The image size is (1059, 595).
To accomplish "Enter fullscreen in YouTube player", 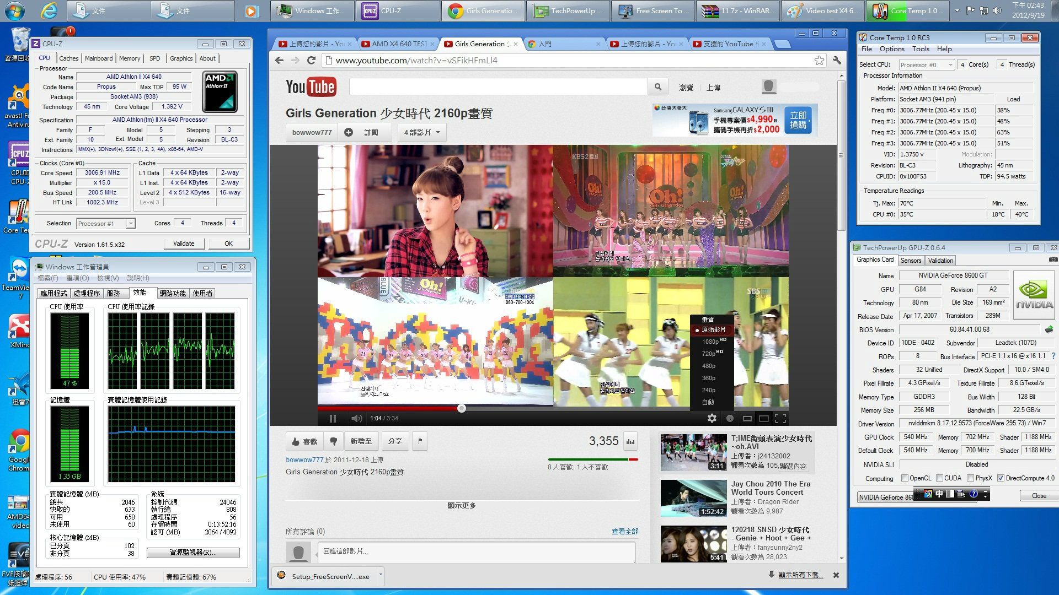I will [780, 418].
